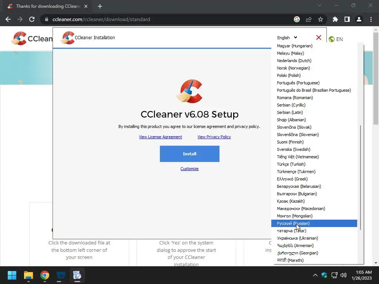
Task: Pick Georgian language entry
Action: [314, 253]
